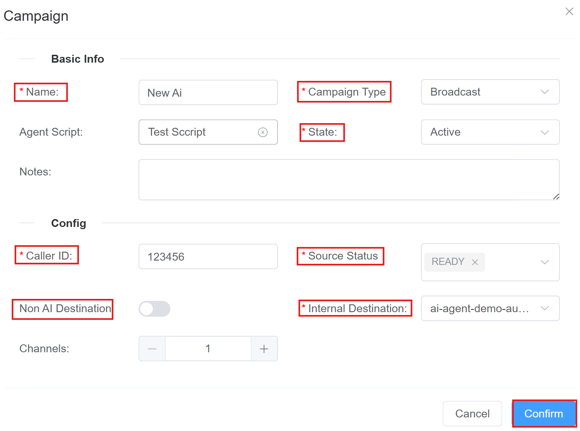Image resolution: width=580 pixels, height=431 pixels.
Task: Clear the Agent Script field value
Action: (x=263, y=132)
